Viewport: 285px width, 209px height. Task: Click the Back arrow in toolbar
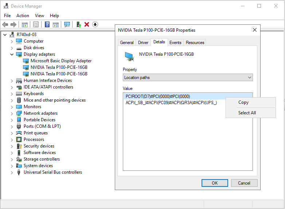pos(5,24)
